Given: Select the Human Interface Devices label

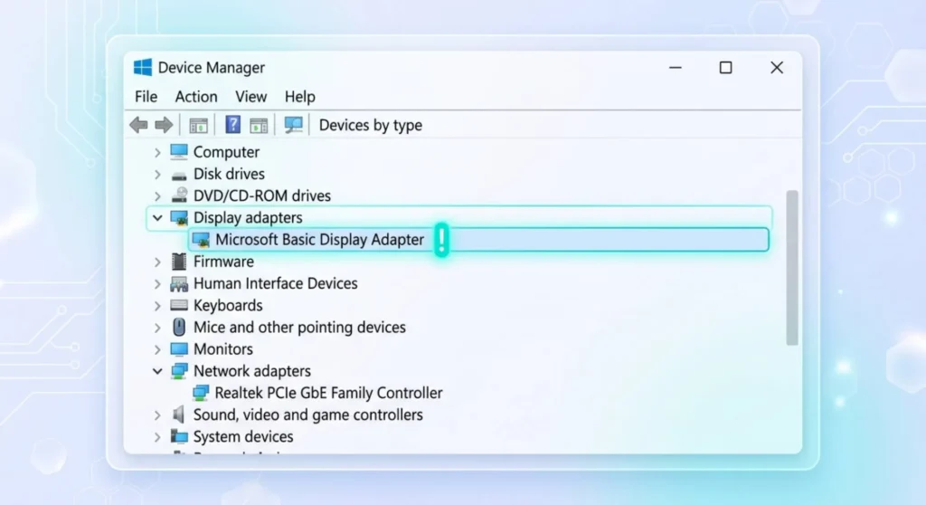Looking at the screenshot, I should point(276,283).
